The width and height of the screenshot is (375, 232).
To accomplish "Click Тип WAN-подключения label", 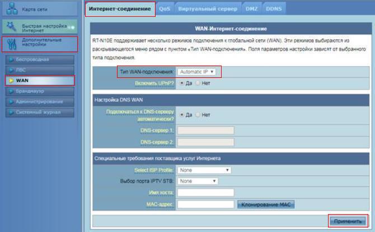I will tap(147, 72).
